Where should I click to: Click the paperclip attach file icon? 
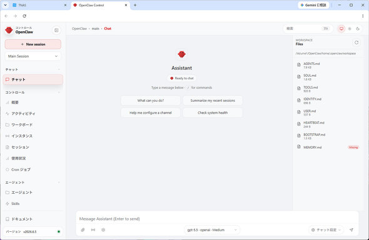click(x=83, y=230)
